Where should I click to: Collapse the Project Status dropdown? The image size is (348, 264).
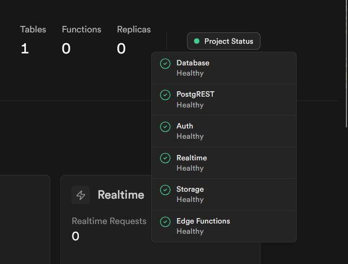pyautogui.click(x=224, y=41)
